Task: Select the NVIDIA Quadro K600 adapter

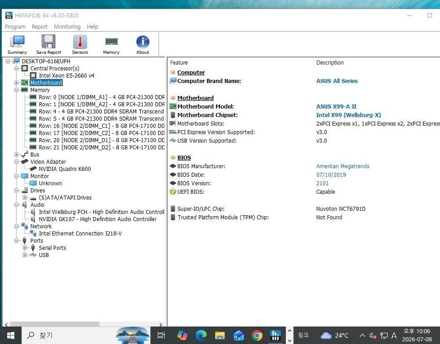Action: pos(65,169)
